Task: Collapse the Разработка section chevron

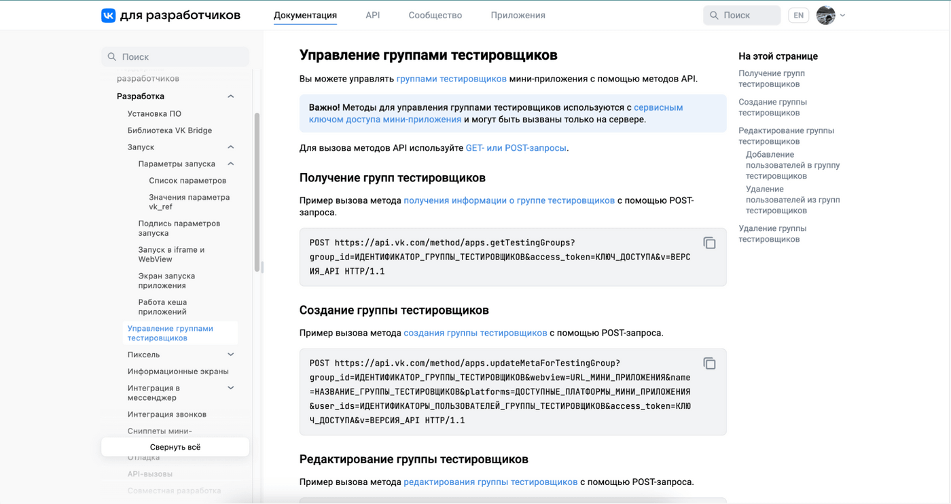Action: pyautogui.click(x=231, y=96)
